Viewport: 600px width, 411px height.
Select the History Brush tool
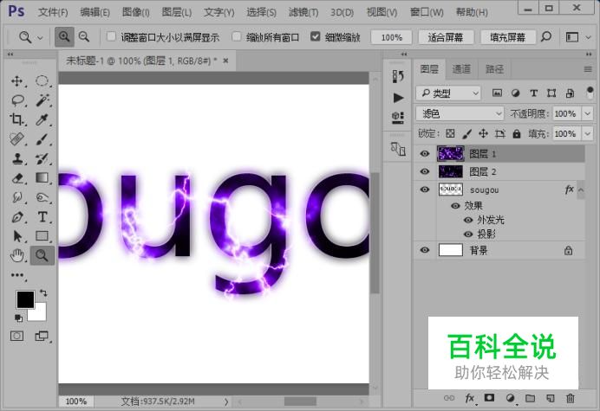(42, 158)
